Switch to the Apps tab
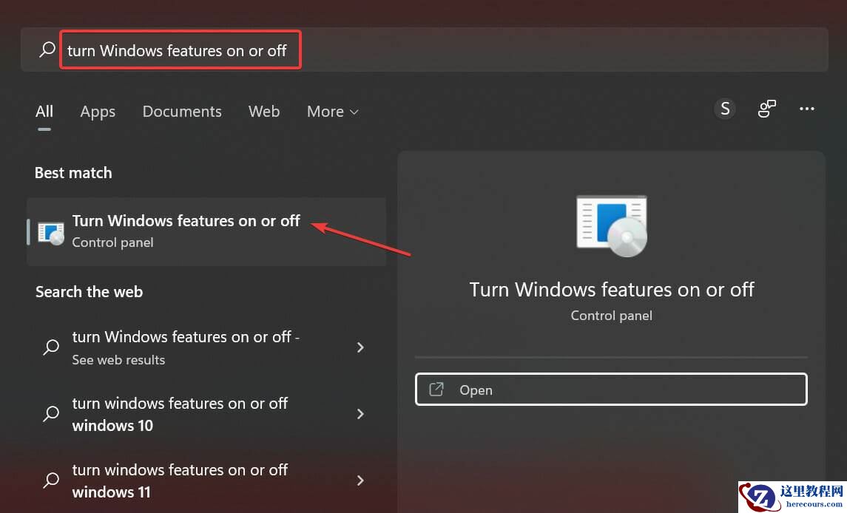The image size is (847, 513). click(97, 111)
